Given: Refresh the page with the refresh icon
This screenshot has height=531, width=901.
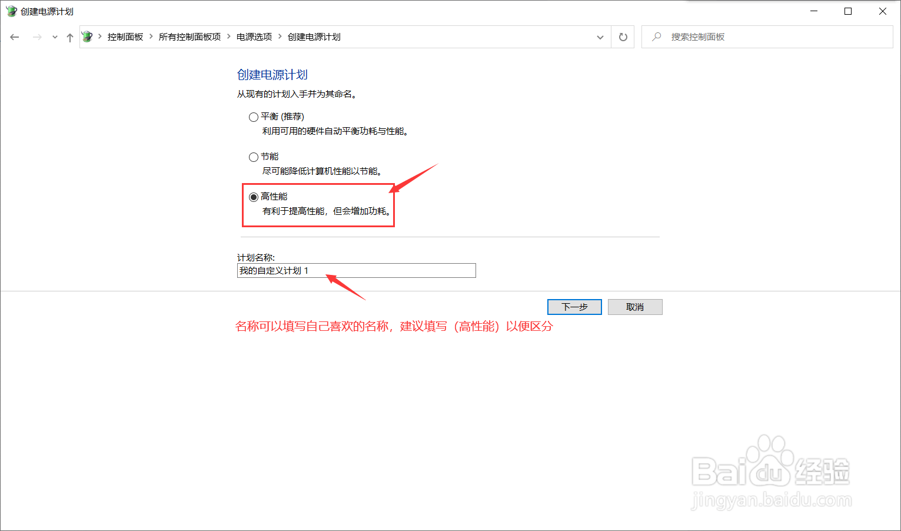Looking at the screenshot, I should [623, 36].
